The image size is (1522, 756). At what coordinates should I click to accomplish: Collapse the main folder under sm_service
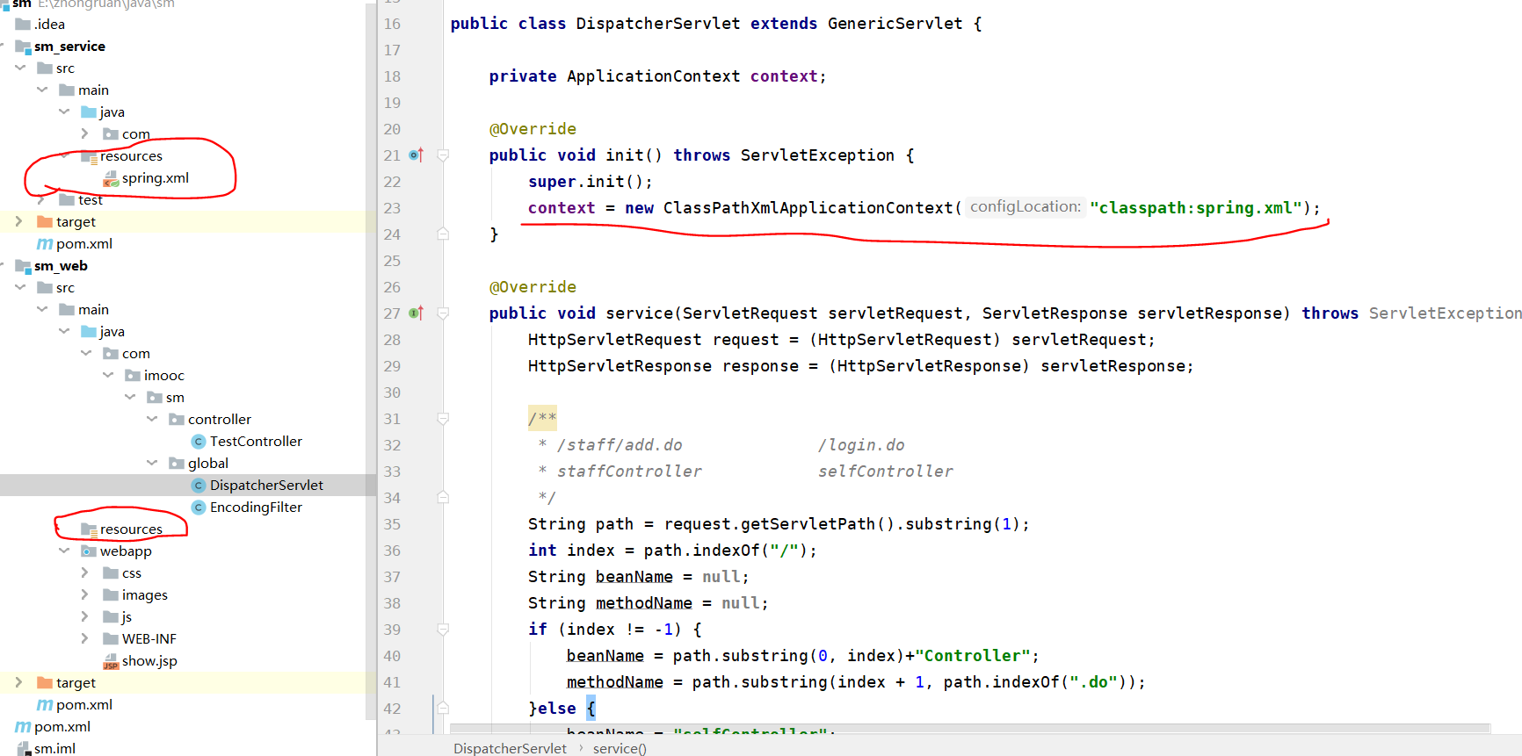click(42, 90)
